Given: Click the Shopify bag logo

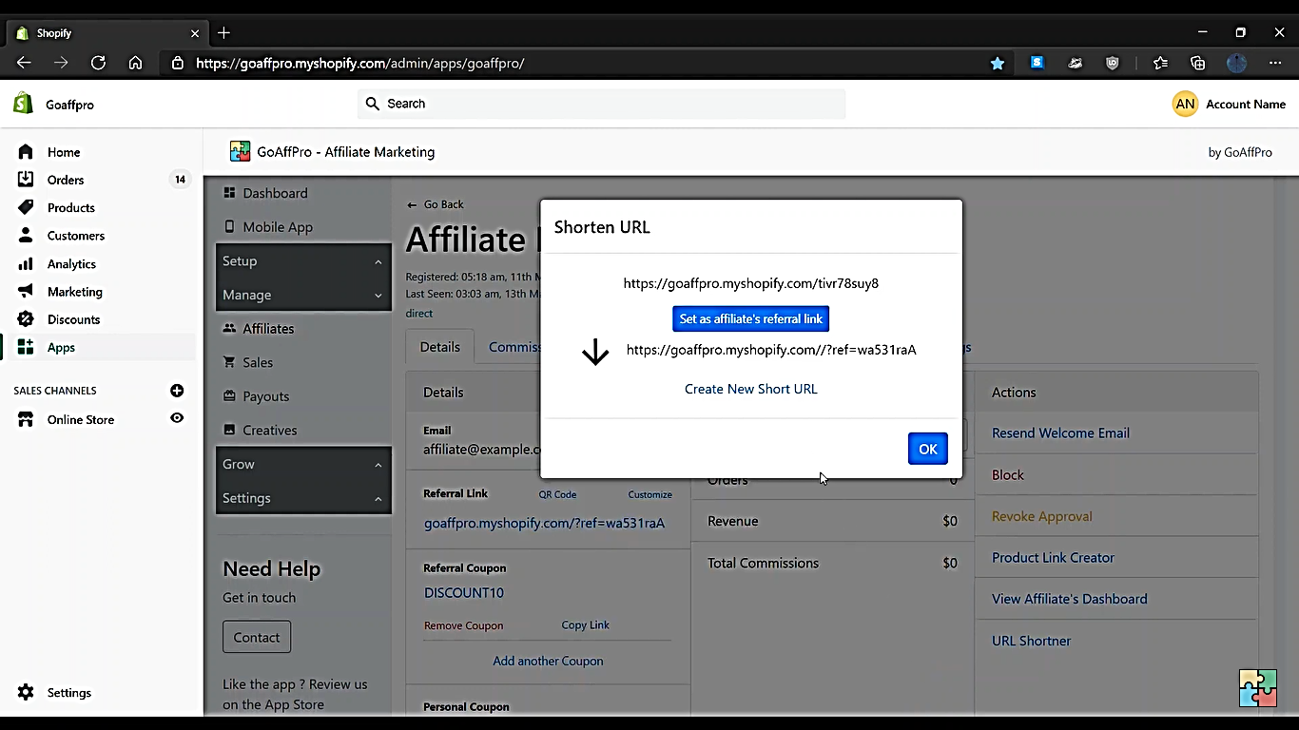Looking at the screenshot, I should tap(23, 104).
